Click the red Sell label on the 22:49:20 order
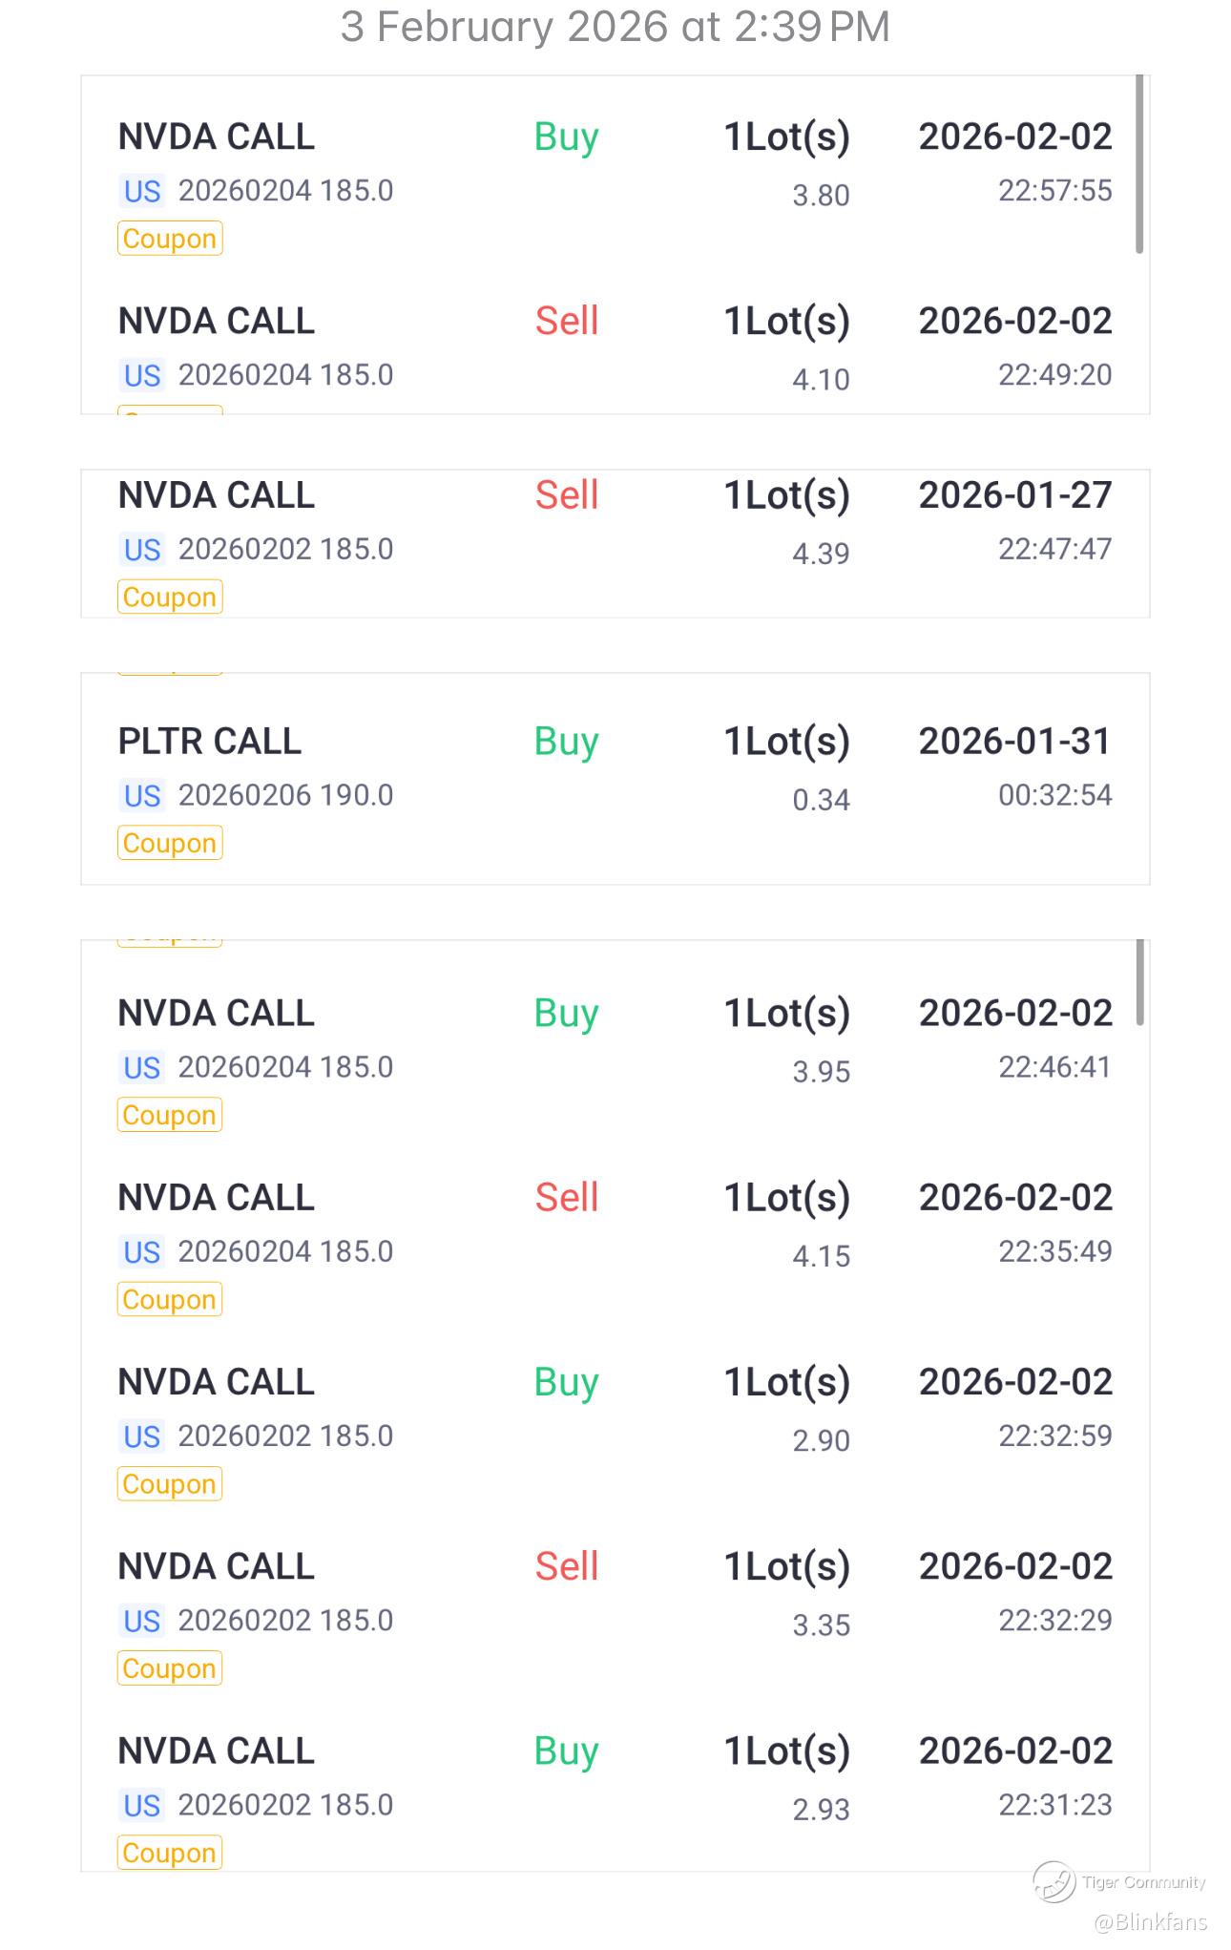Image resolution: width=1231 pixels, height=1950 pixels. [566, 321]
